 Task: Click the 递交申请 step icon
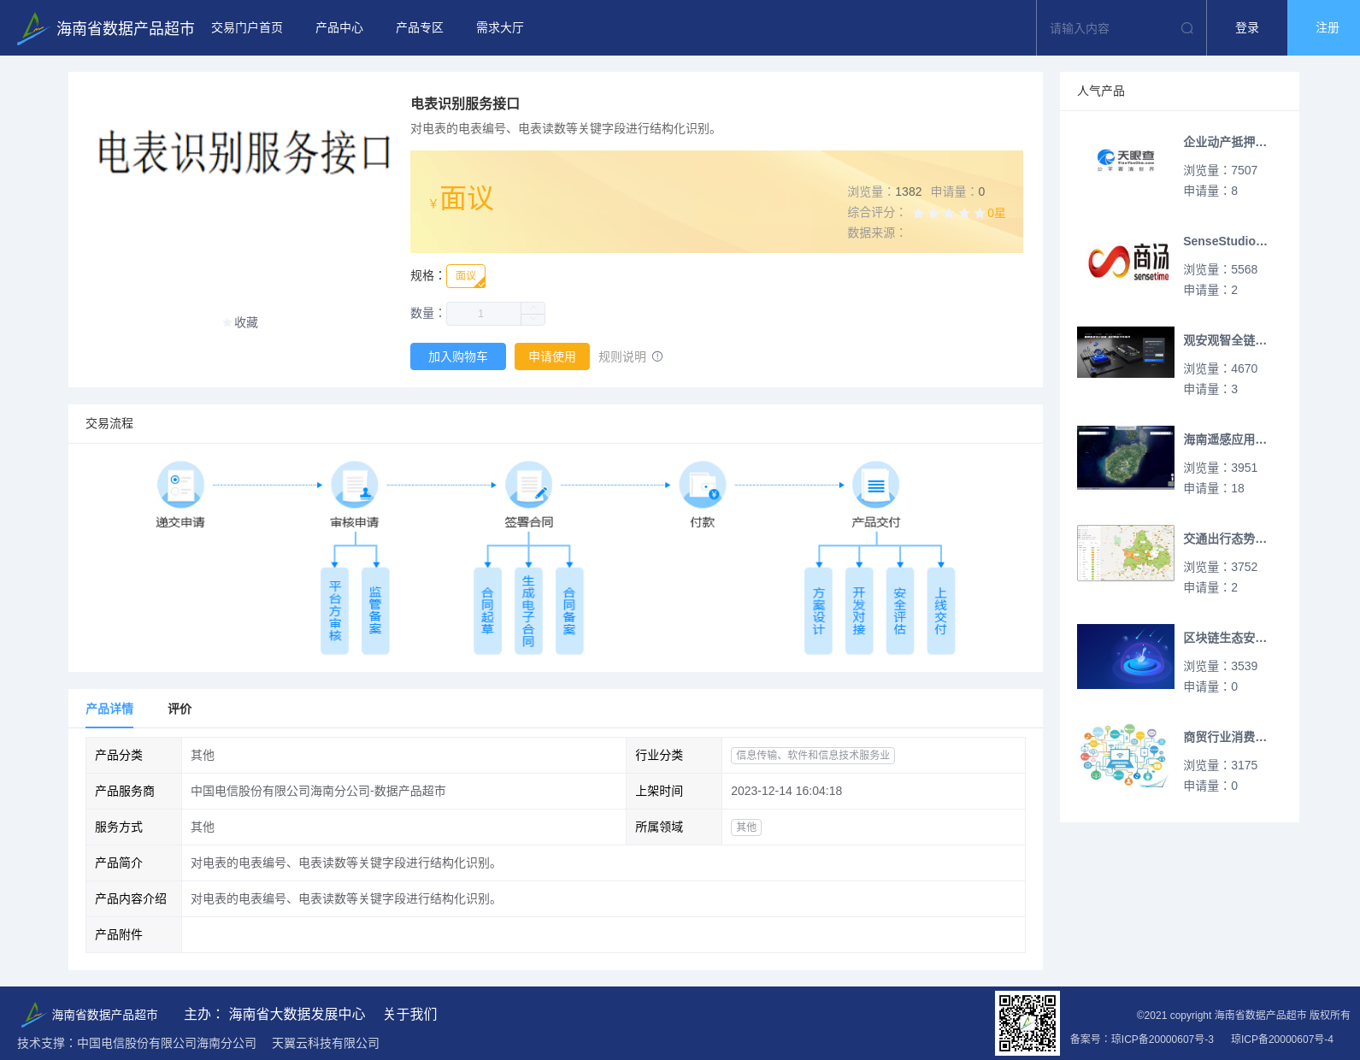pos(180,485)
